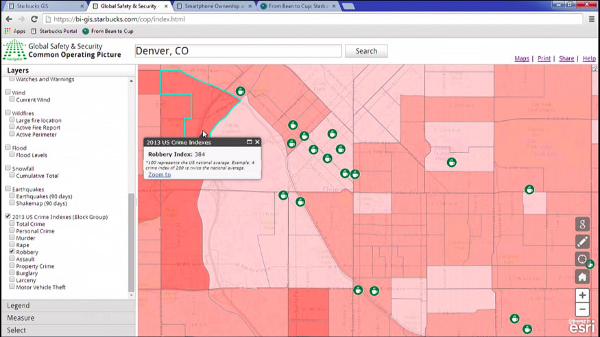600x337 pixels.
Task: Toggle the Earthquakes group checkbox
Action: 8,189
